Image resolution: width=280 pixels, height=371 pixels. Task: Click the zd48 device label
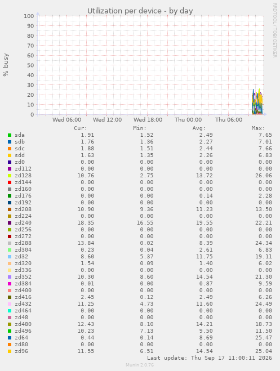tap(21, 318)
